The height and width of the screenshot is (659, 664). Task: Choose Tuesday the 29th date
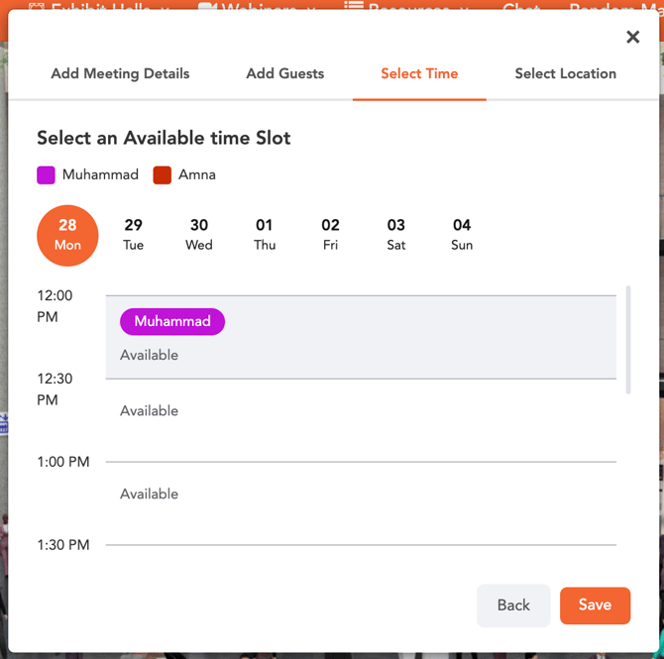[x=134, y=235]
